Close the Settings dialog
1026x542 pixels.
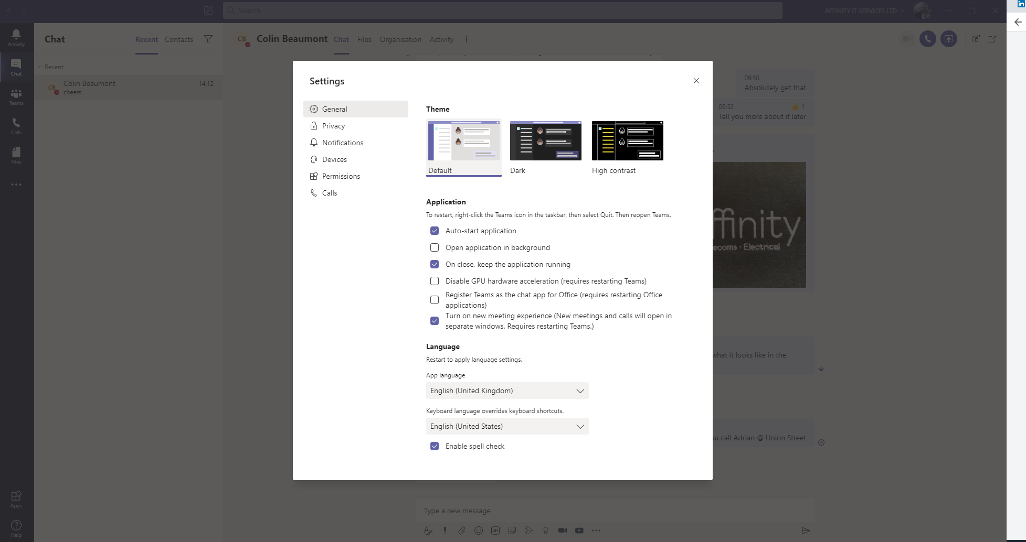point(696,81)
